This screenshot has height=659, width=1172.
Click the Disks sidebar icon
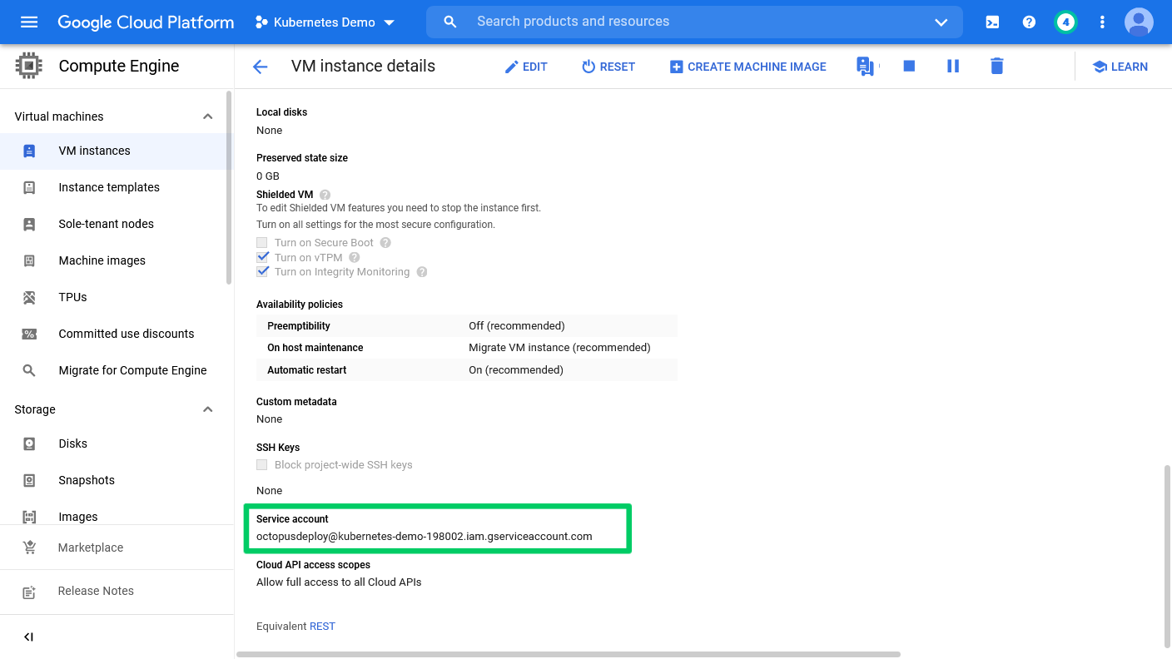tap(29, 443)
